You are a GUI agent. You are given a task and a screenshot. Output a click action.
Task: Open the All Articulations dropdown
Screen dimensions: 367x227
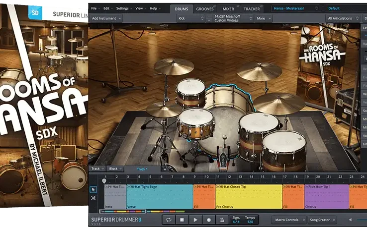tap(343, 18)
